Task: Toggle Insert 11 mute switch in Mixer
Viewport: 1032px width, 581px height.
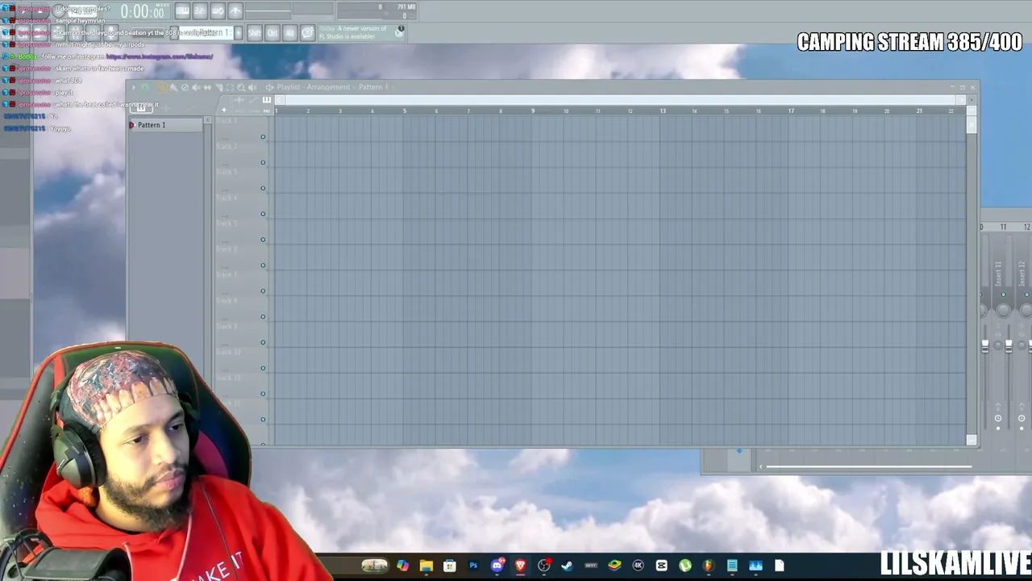Action: 1003,295
